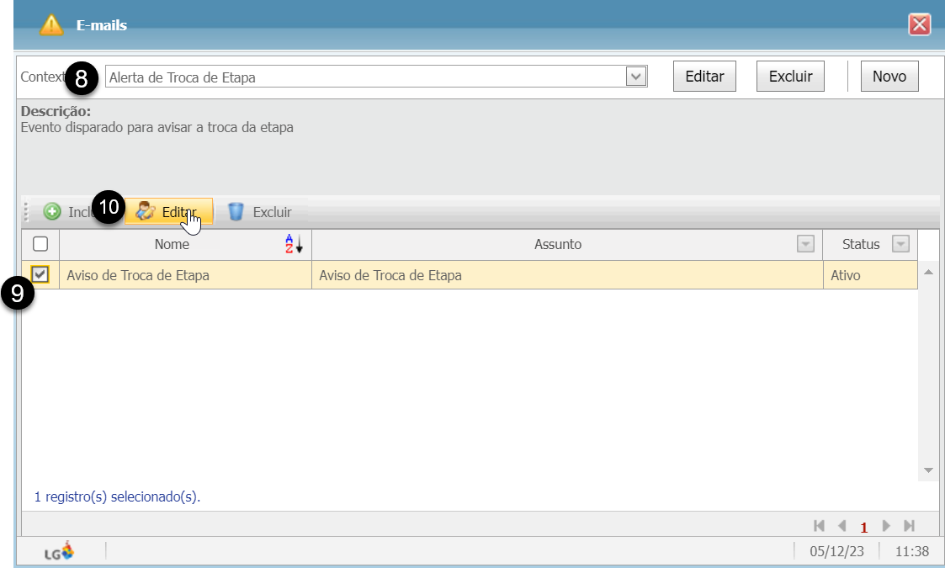Click the date 05/12/23 in status bar
Screen dimensions: 945x568
pyautogui.click(x=836, y=551)
